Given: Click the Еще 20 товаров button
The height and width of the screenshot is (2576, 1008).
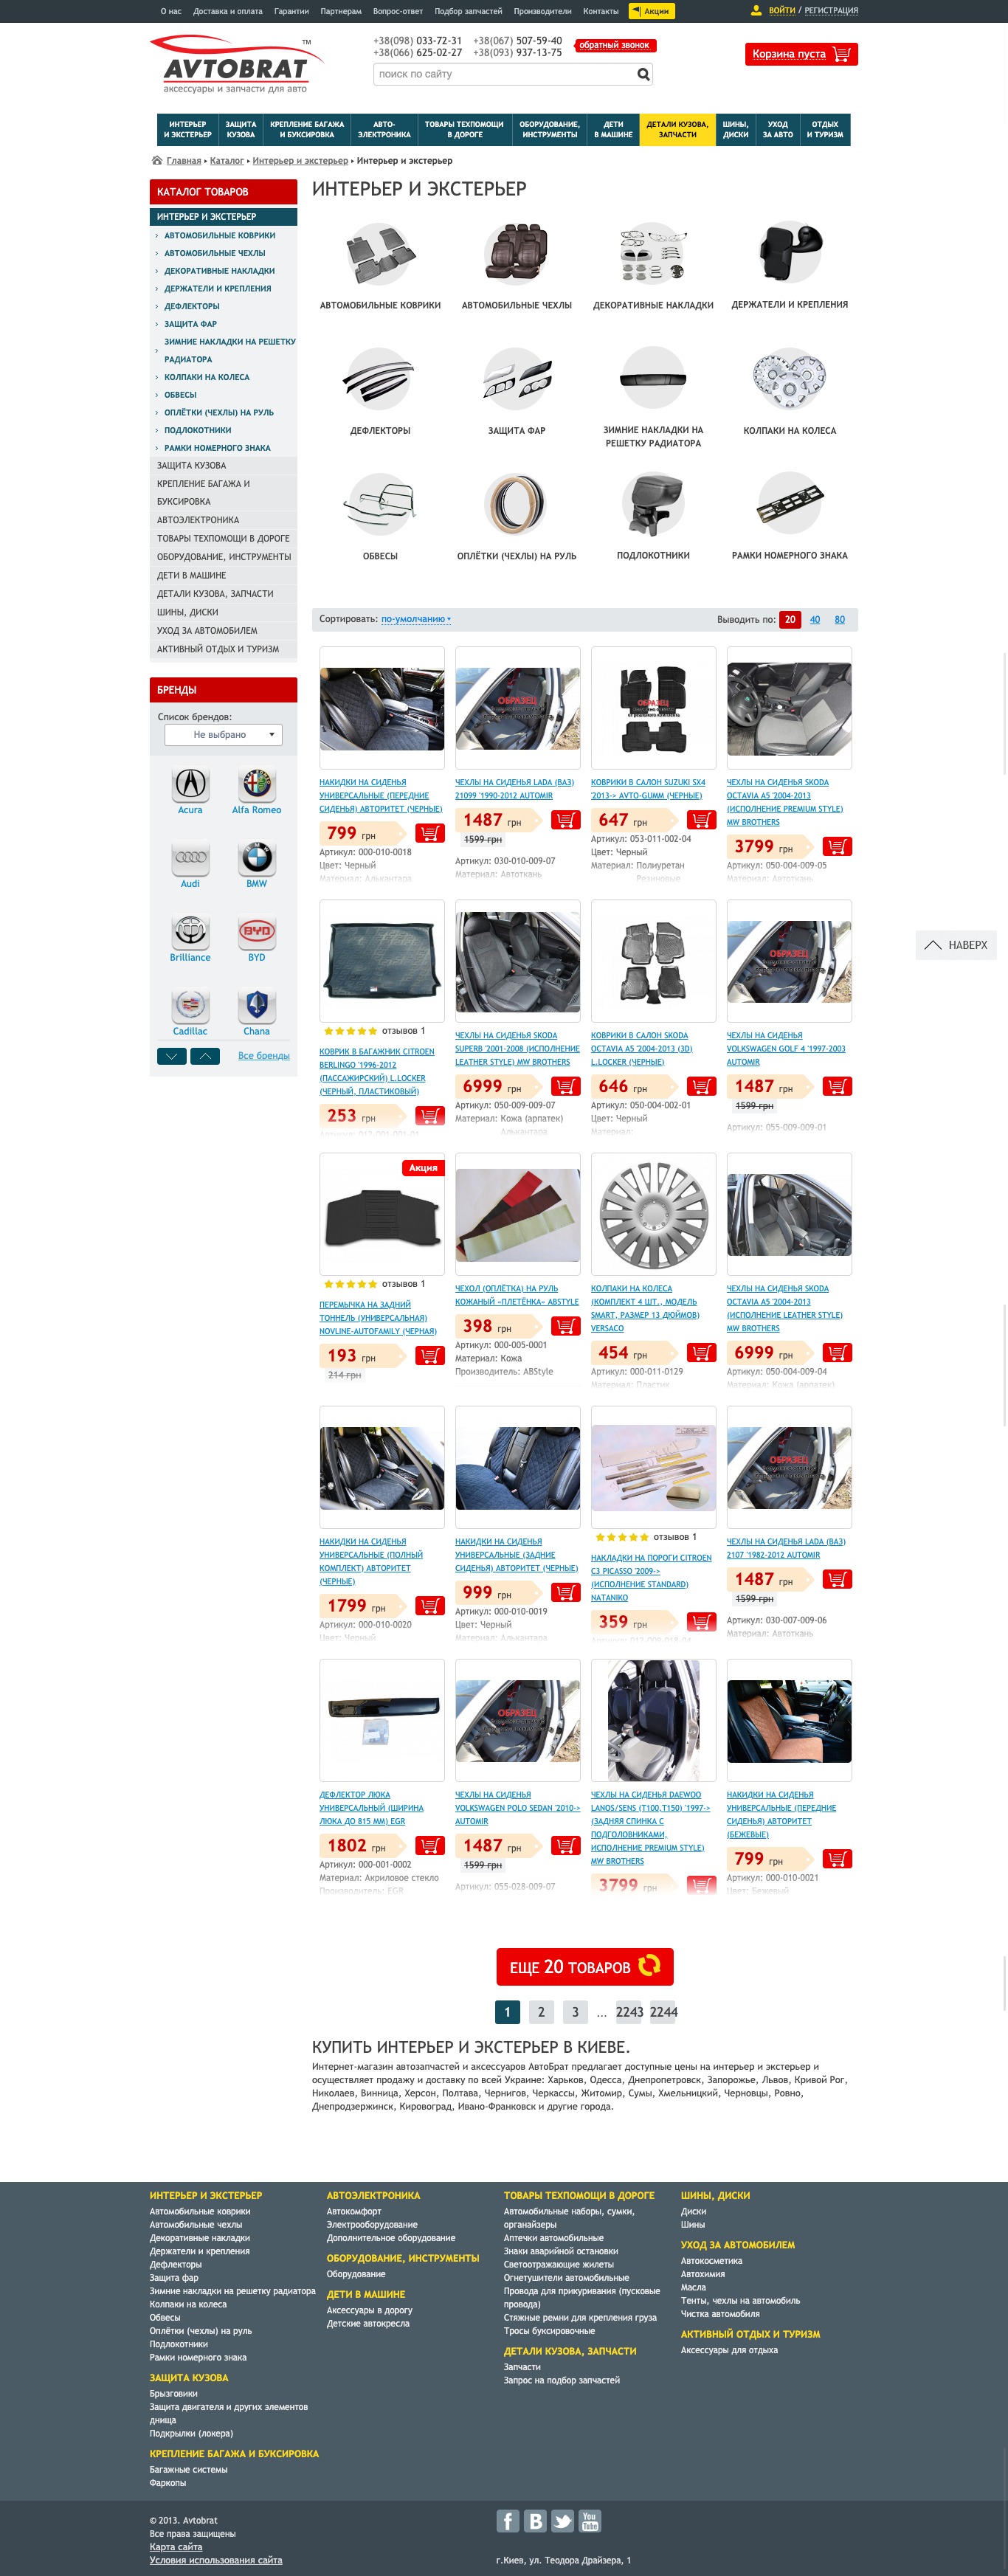Looking at the screenshot, I should pyautogui.click(x=585, y=1967).
